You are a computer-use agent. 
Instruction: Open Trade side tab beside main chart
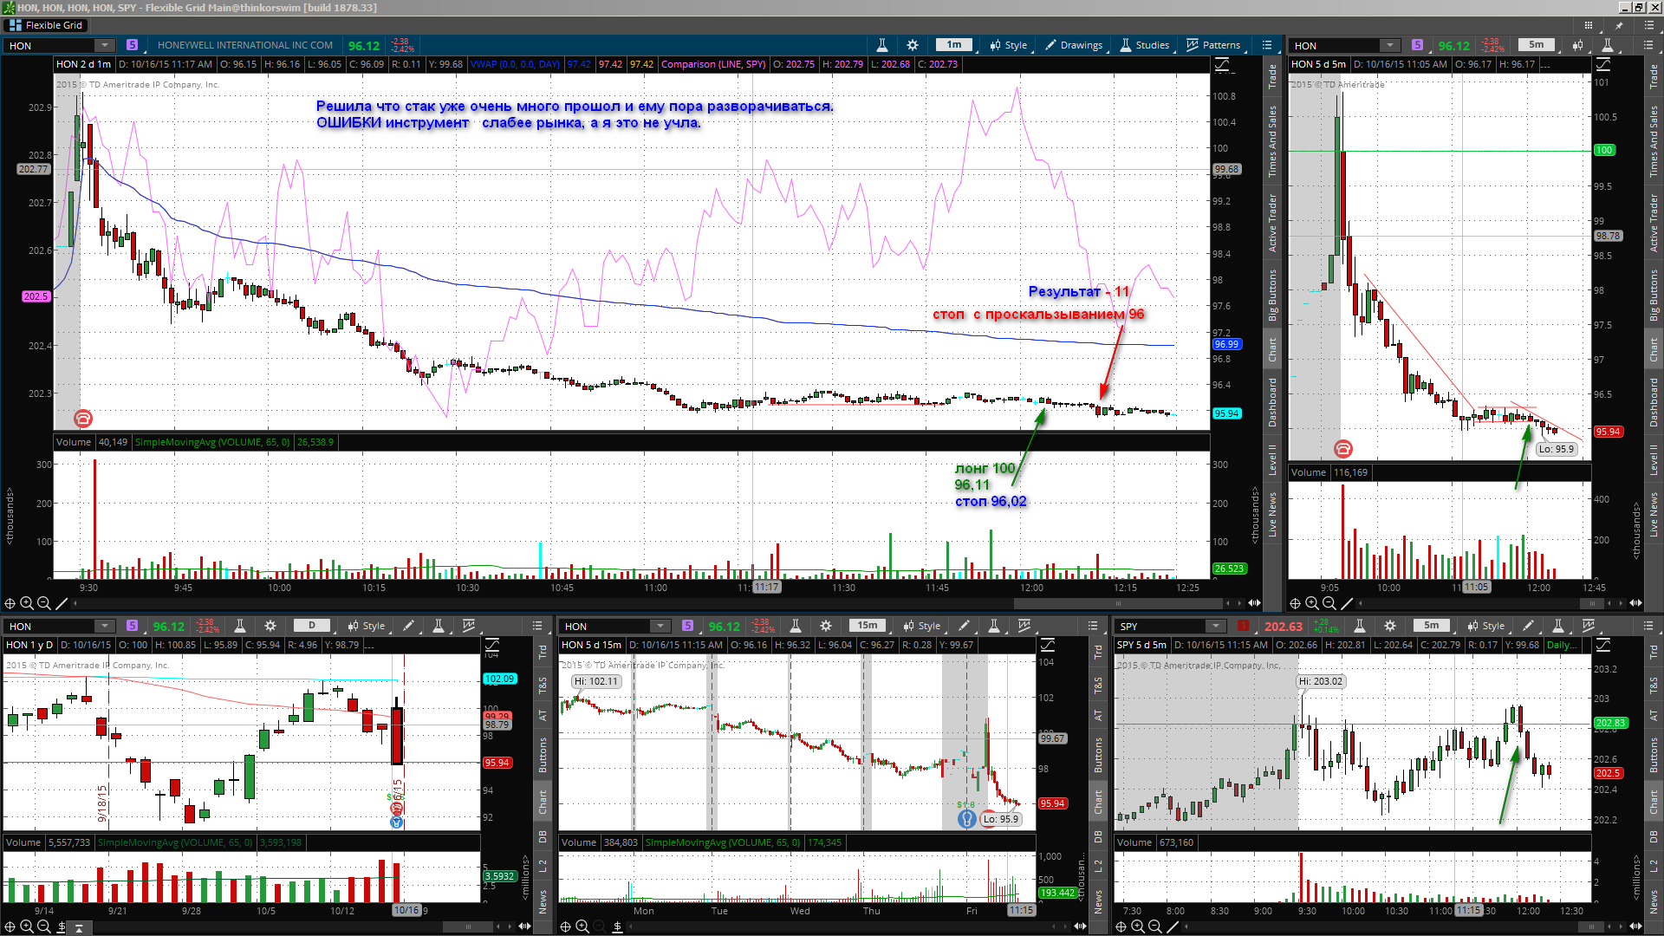point(1272,76)
